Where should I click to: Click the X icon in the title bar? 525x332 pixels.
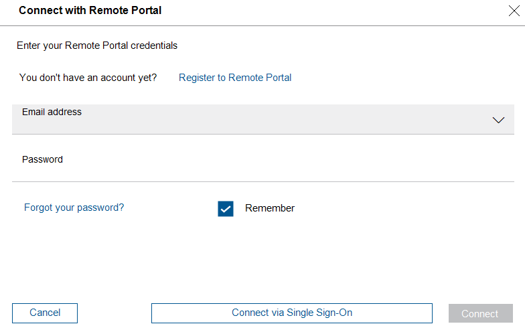click(515, 10)
